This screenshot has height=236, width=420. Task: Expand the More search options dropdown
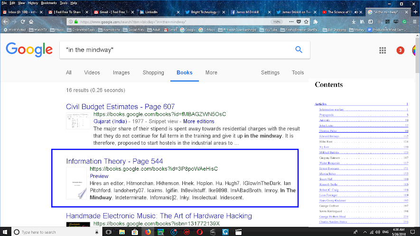tap(211, 73)
